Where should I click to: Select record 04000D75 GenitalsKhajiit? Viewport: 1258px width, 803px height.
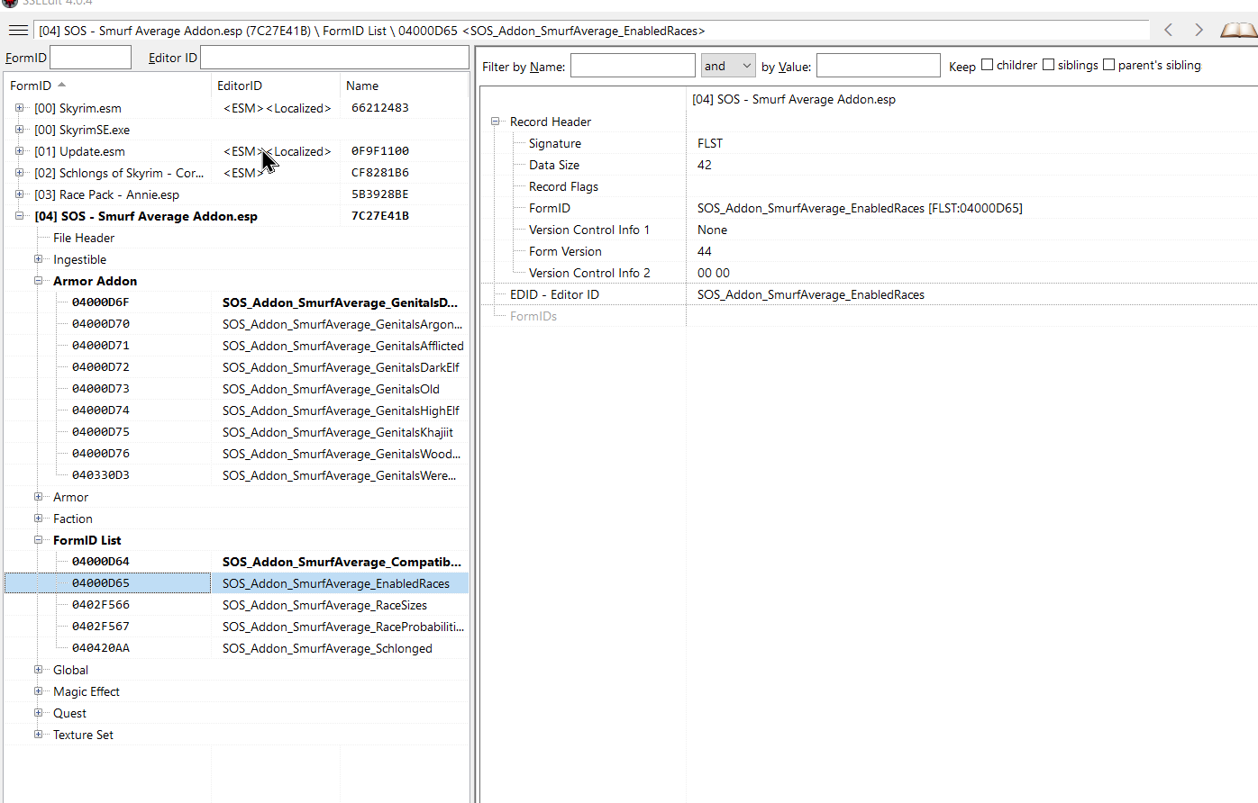point(236,432)
